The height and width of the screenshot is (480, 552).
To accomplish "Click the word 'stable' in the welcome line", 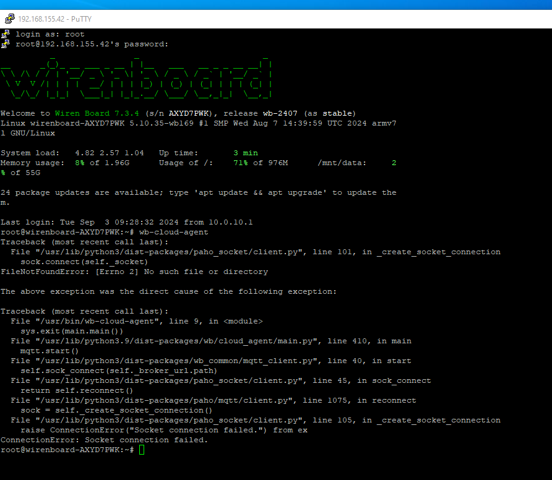I will tap(337, 113).
